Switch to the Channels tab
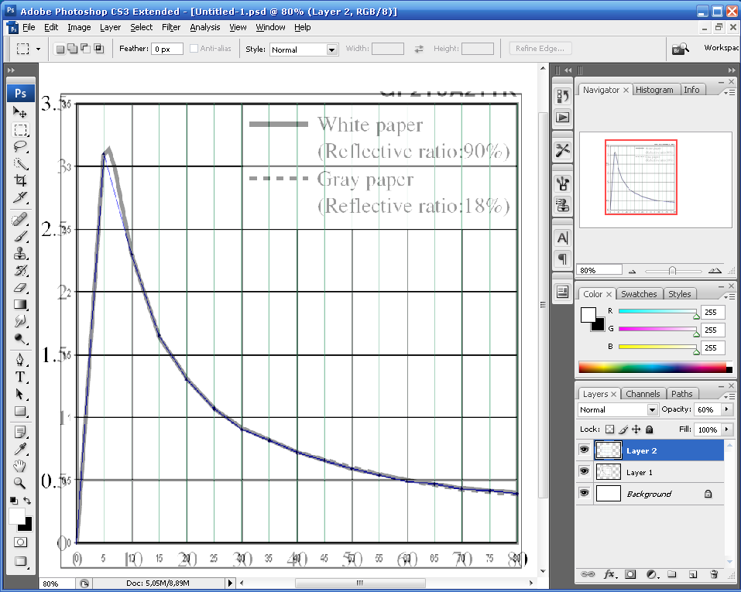 click(642, 394)
